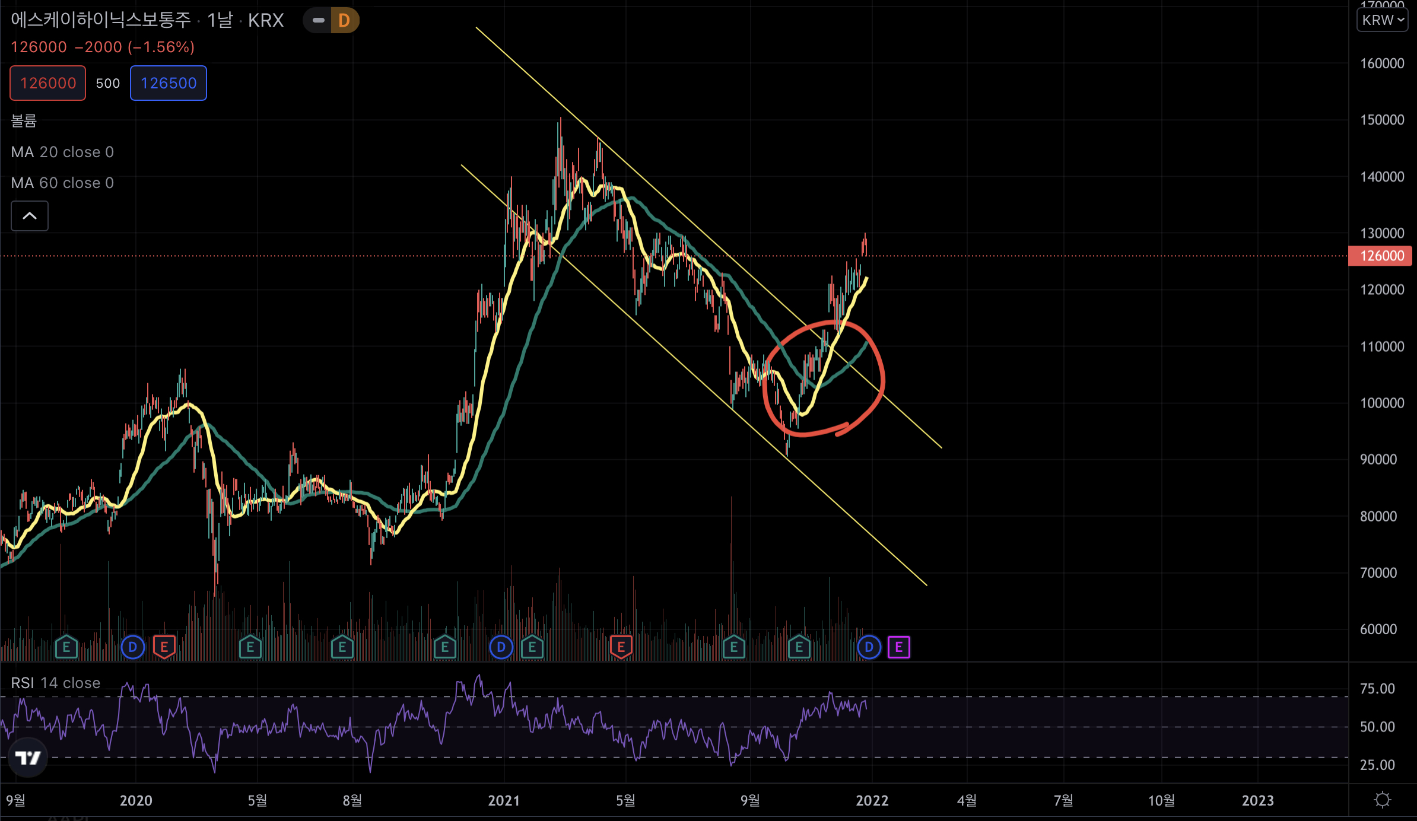Viewport: 1417px width, 821px height.
Task: Click the green E marker before 2020
Action: 66,647
